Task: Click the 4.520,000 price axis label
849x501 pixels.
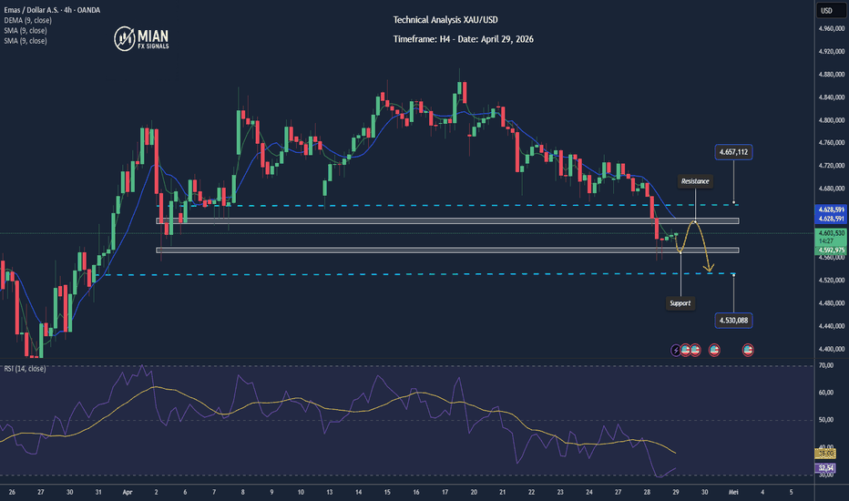Action: click(x=831, y=281)
